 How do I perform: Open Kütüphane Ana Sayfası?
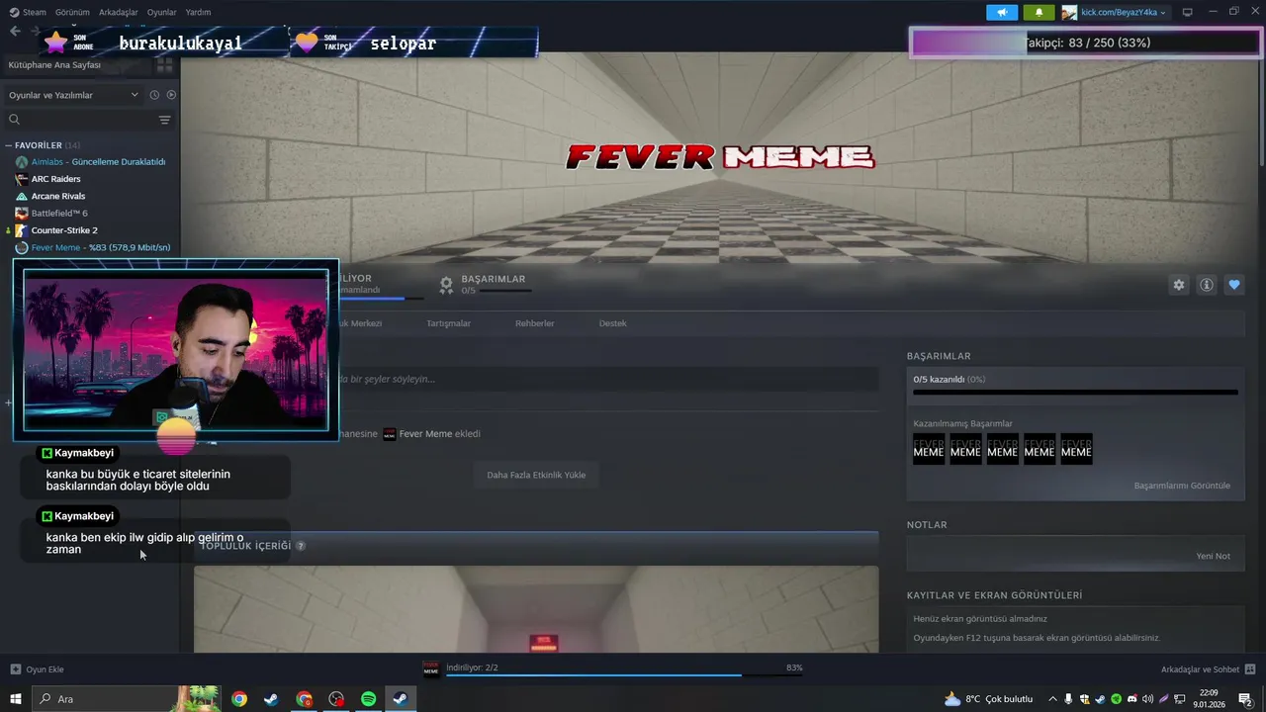[54, 64]
